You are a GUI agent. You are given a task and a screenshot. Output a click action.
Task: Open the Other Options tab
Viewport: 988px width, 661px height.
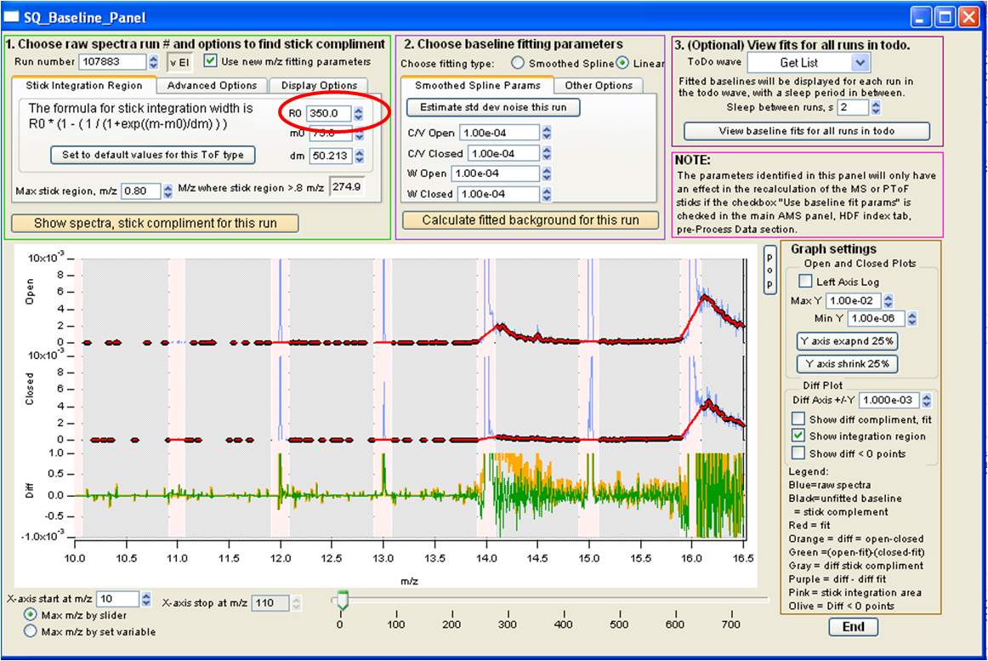[599, 85]
